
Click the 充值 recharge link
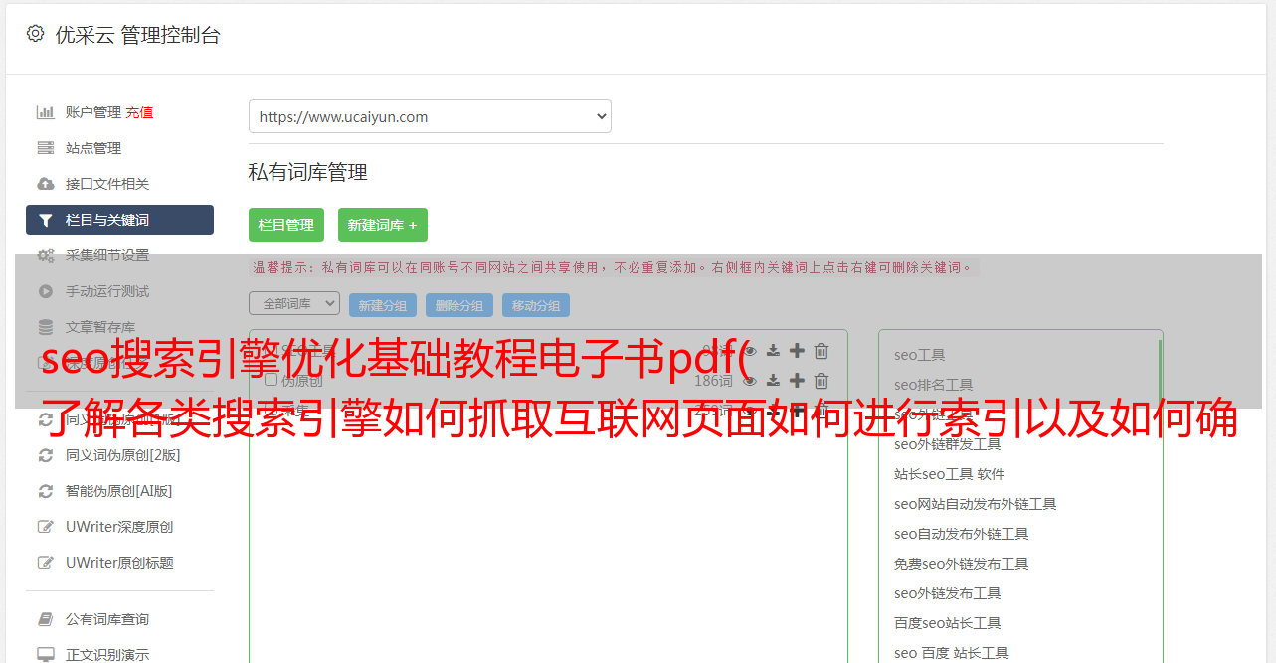(x=139, y=112)
